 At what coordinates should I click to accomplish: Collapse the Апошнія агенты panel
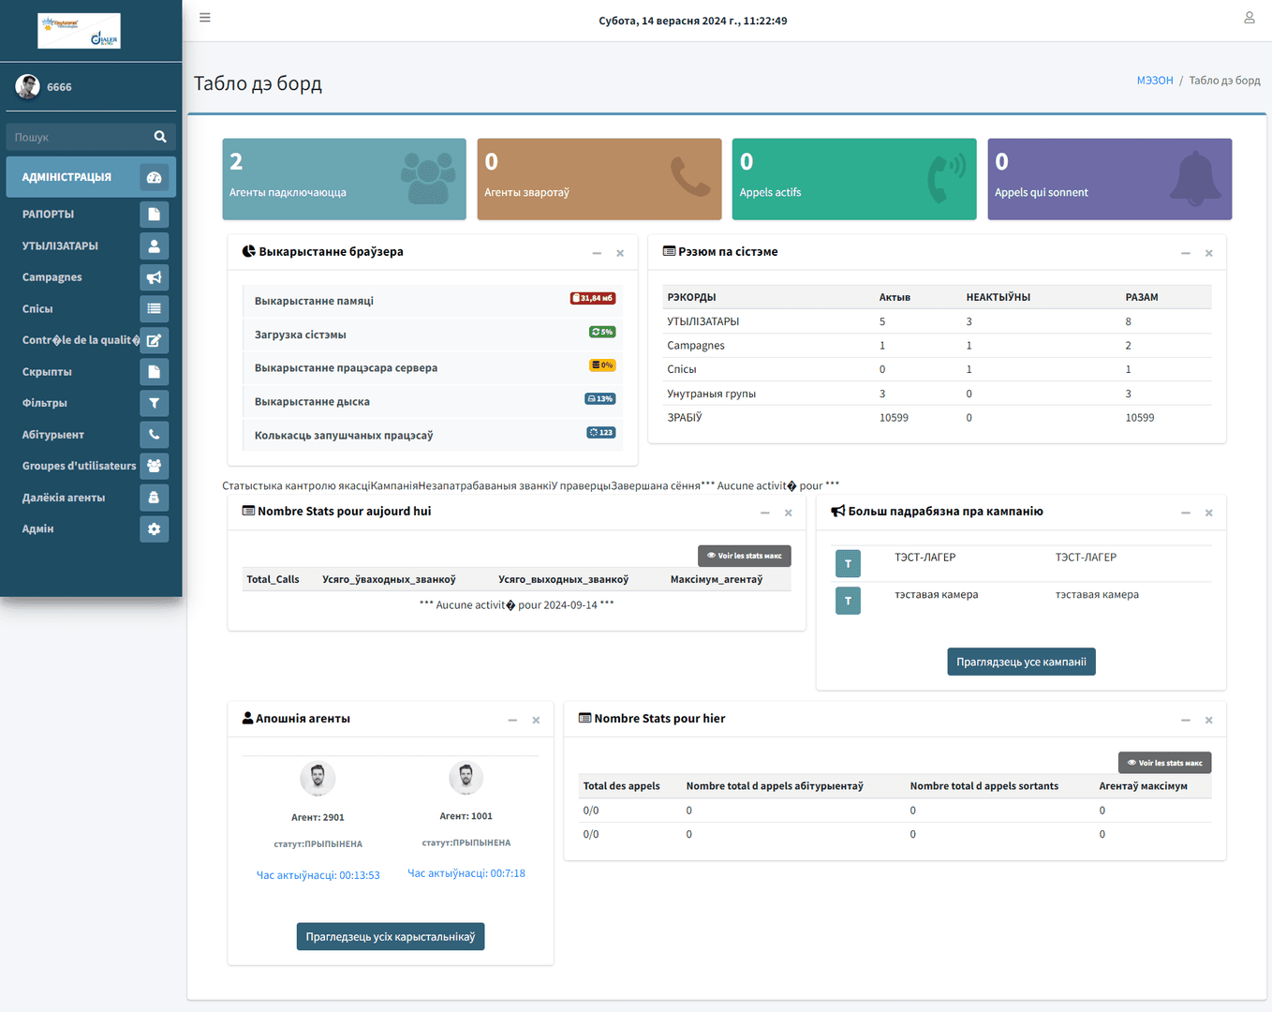(512, 720)
